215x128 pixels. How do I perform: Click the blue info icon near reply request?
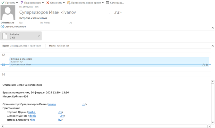(x=2, y=27)
